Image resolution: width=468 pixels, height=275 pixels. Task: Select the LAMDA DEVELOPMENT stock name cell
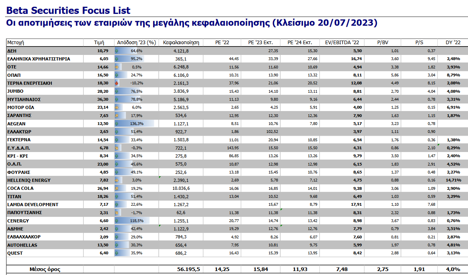33,205
